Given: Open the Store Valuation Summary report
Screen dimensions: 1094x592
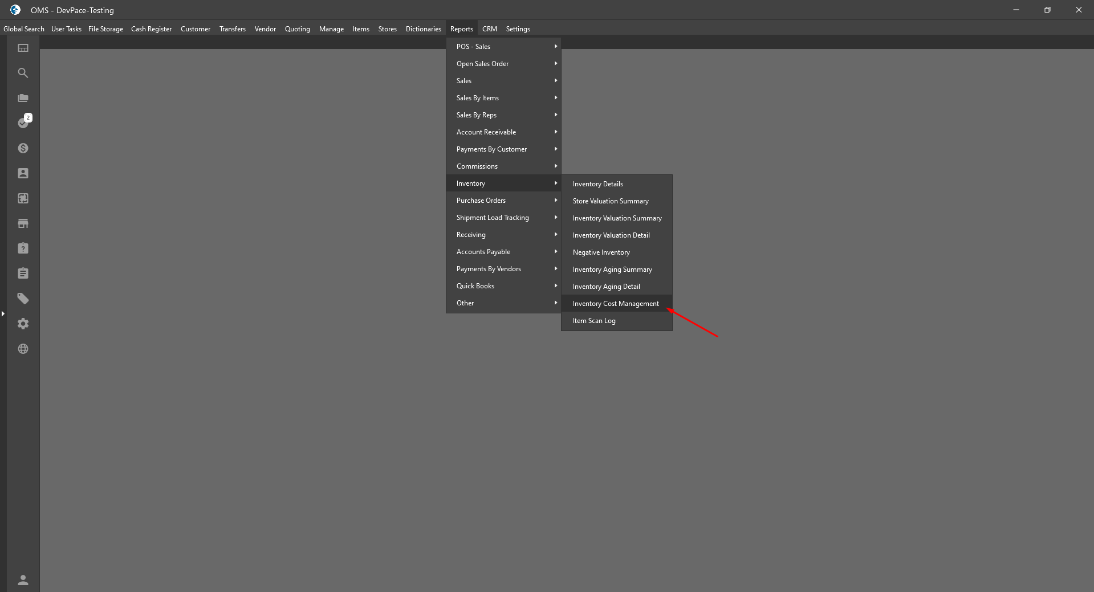Looking at the screenshot, I should click(x=617, y=201).
